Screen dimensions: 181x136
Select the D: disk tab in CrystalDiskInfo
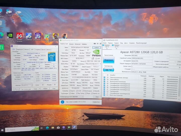pyautogui.click(x=116, y=47)
